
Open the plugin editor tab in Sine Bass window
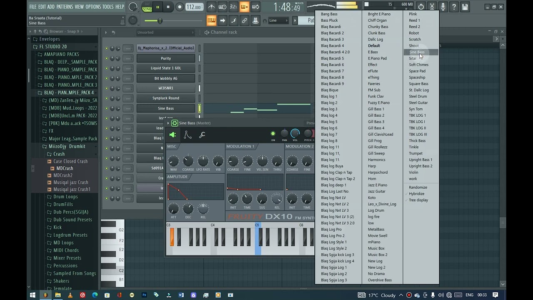[172, 135]
